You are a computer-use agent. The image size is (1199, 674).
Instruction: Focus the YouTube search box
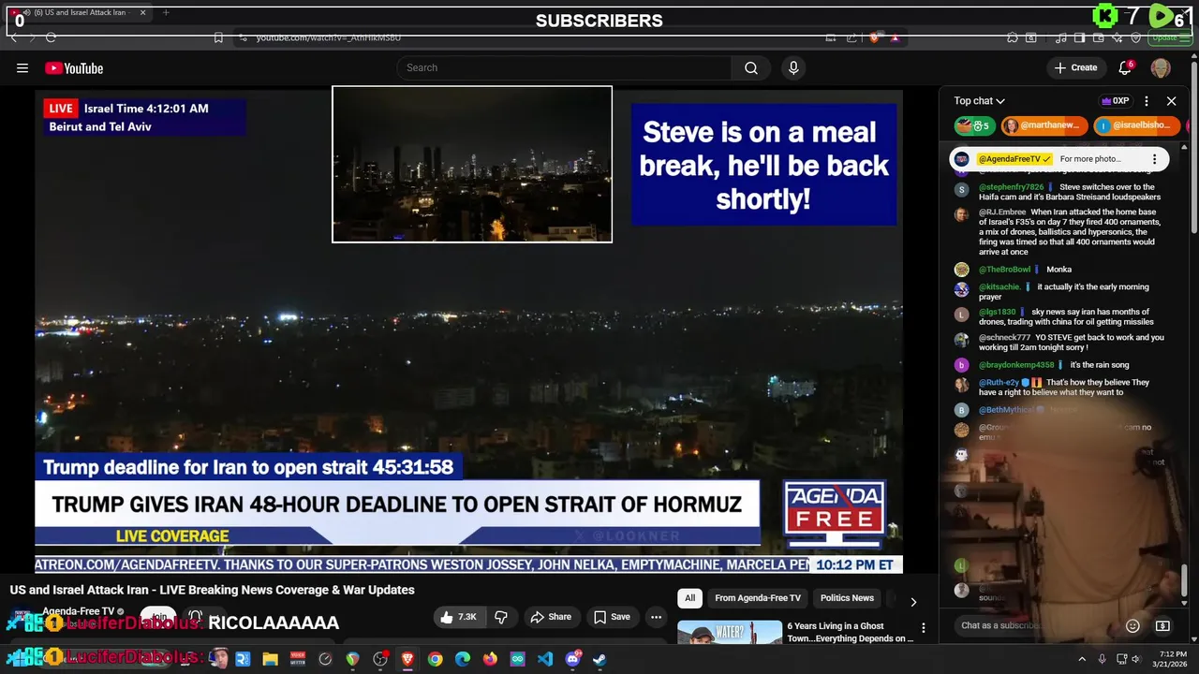(564, 67)
